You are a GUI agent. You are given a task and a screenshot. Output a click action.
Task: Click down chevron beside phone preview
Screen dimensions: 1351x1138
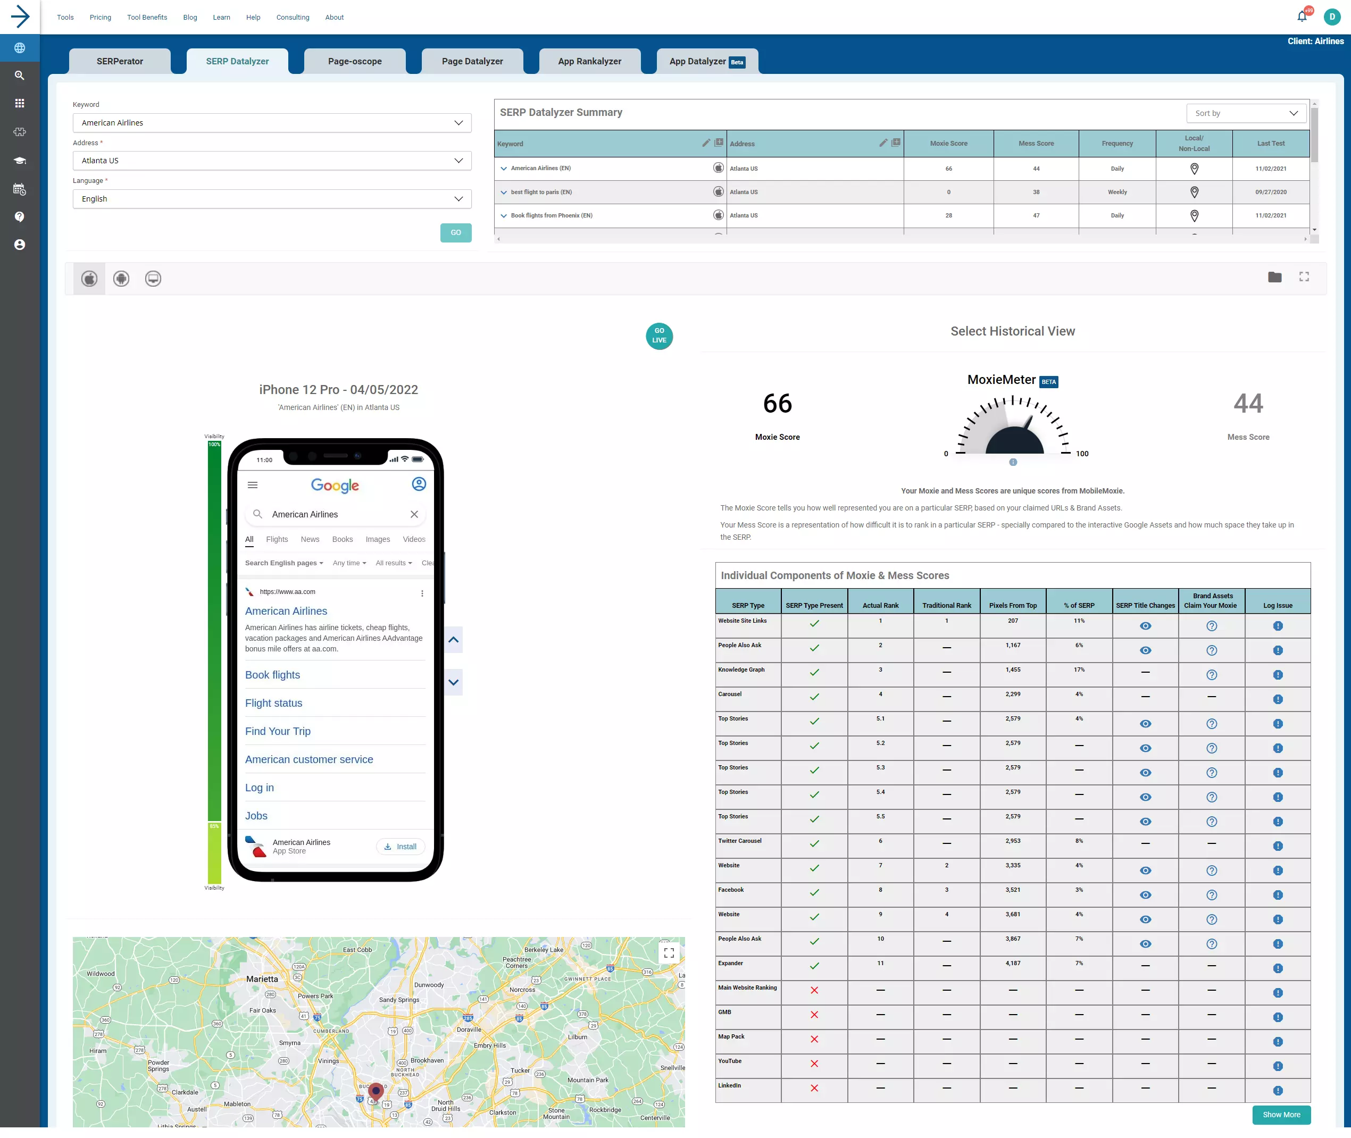(x=454, y=683)
